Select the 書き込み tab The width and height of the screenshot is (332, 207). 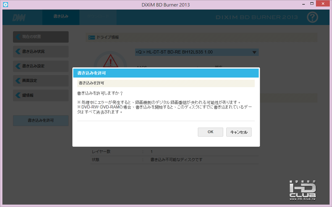(61, 16)
